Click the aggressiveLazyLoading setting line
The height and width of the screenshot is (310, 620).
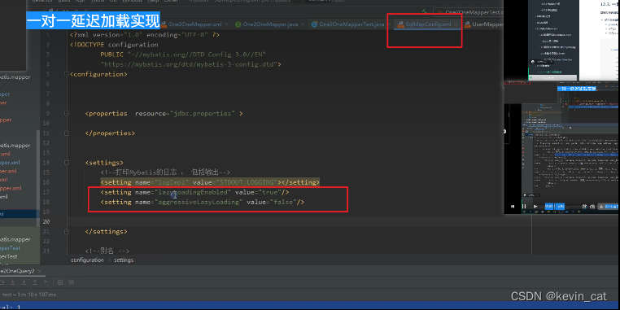(x=203, y=202)
